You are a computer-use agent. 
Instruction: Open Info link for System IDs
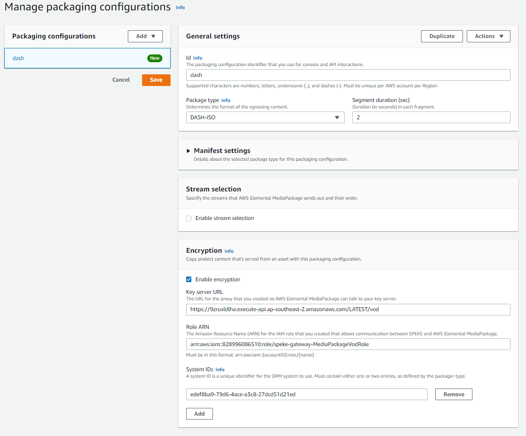220,369
